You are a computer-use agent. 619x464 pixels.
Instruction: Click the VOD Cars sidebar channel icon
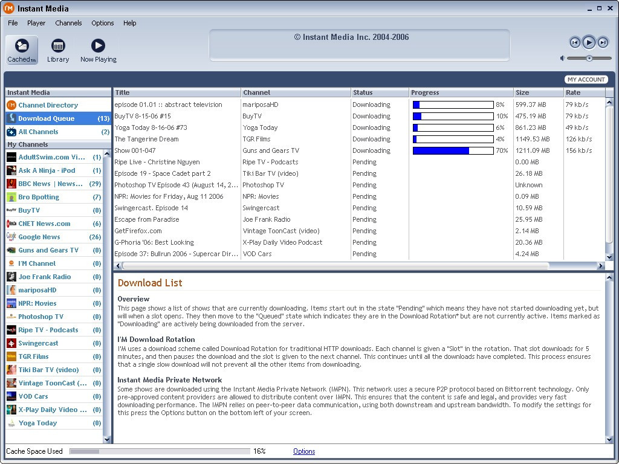[11, 396]
